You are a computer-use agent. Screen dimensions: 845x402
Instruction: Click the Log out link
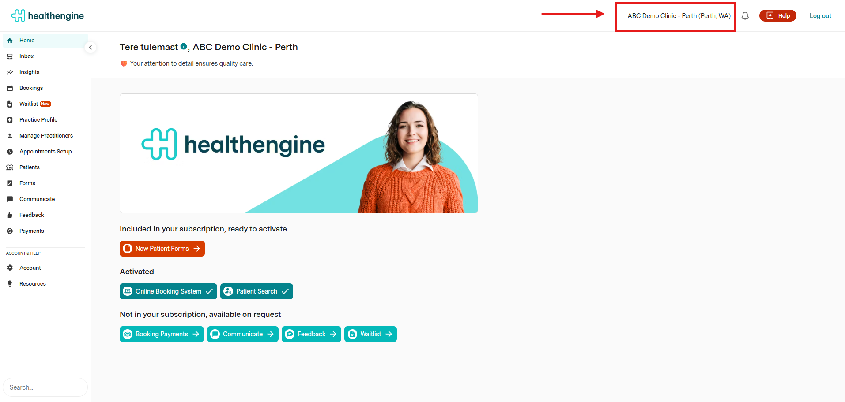click(820, 16)
